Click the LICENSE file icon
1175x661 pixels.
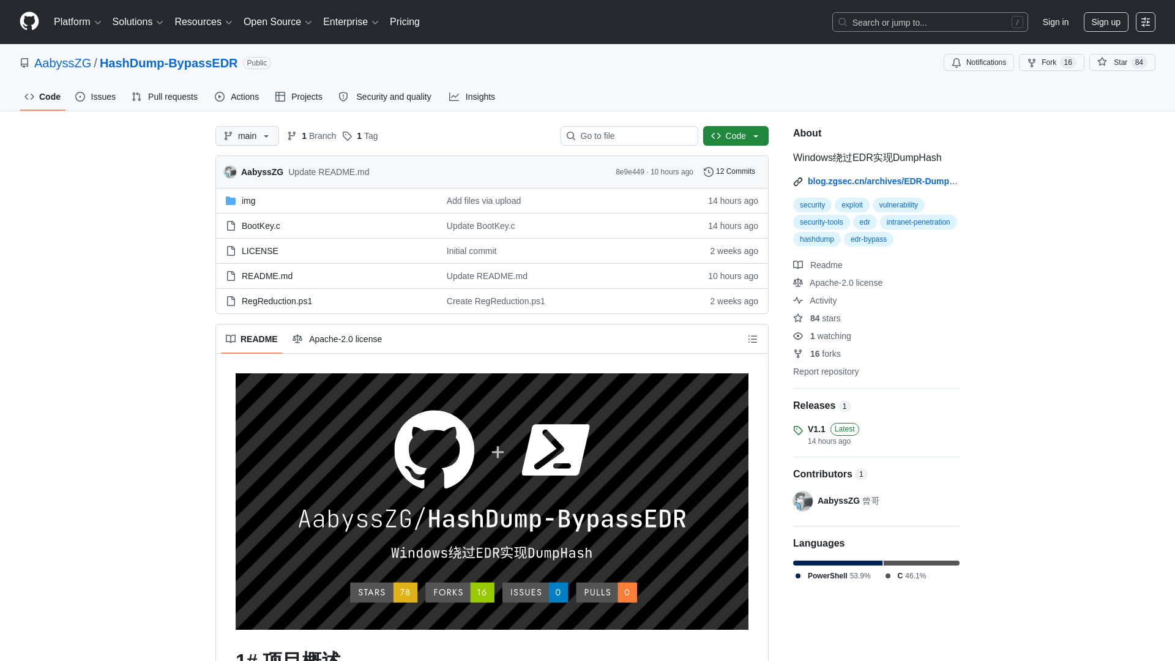click(231, 251)
